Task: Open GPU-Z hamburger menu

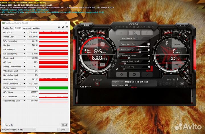Action: [67, 27]
